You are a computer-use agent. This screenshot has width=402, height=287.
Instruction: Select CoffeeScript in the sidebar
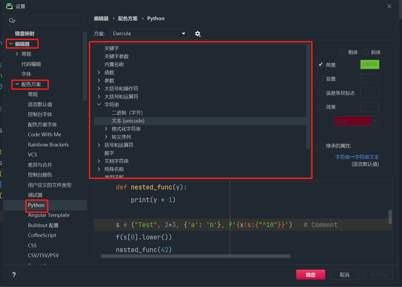click(42, 235)
